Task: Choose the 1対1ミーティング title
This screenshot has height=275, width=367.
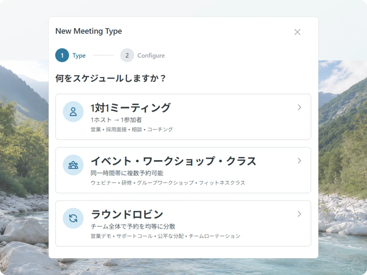Action: [131, 108]
